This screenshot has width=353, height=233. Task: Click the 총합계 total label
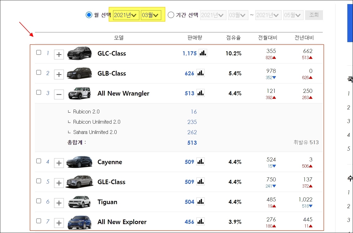[x=77, y=142]
